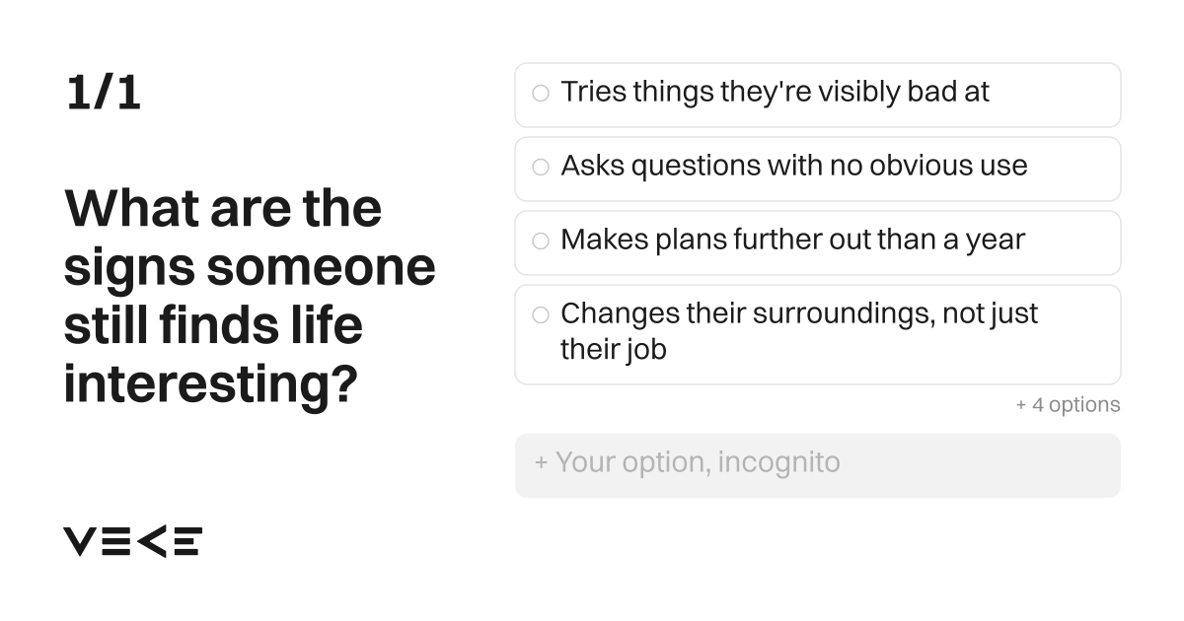Click empty right side of "Asks questions" option card

pos(1075,169)
